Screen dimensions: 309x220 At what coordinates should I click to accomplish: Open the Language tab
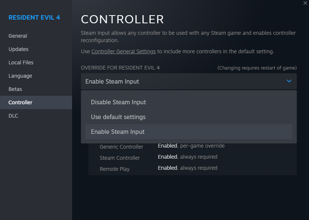click(x=20, y=76)
